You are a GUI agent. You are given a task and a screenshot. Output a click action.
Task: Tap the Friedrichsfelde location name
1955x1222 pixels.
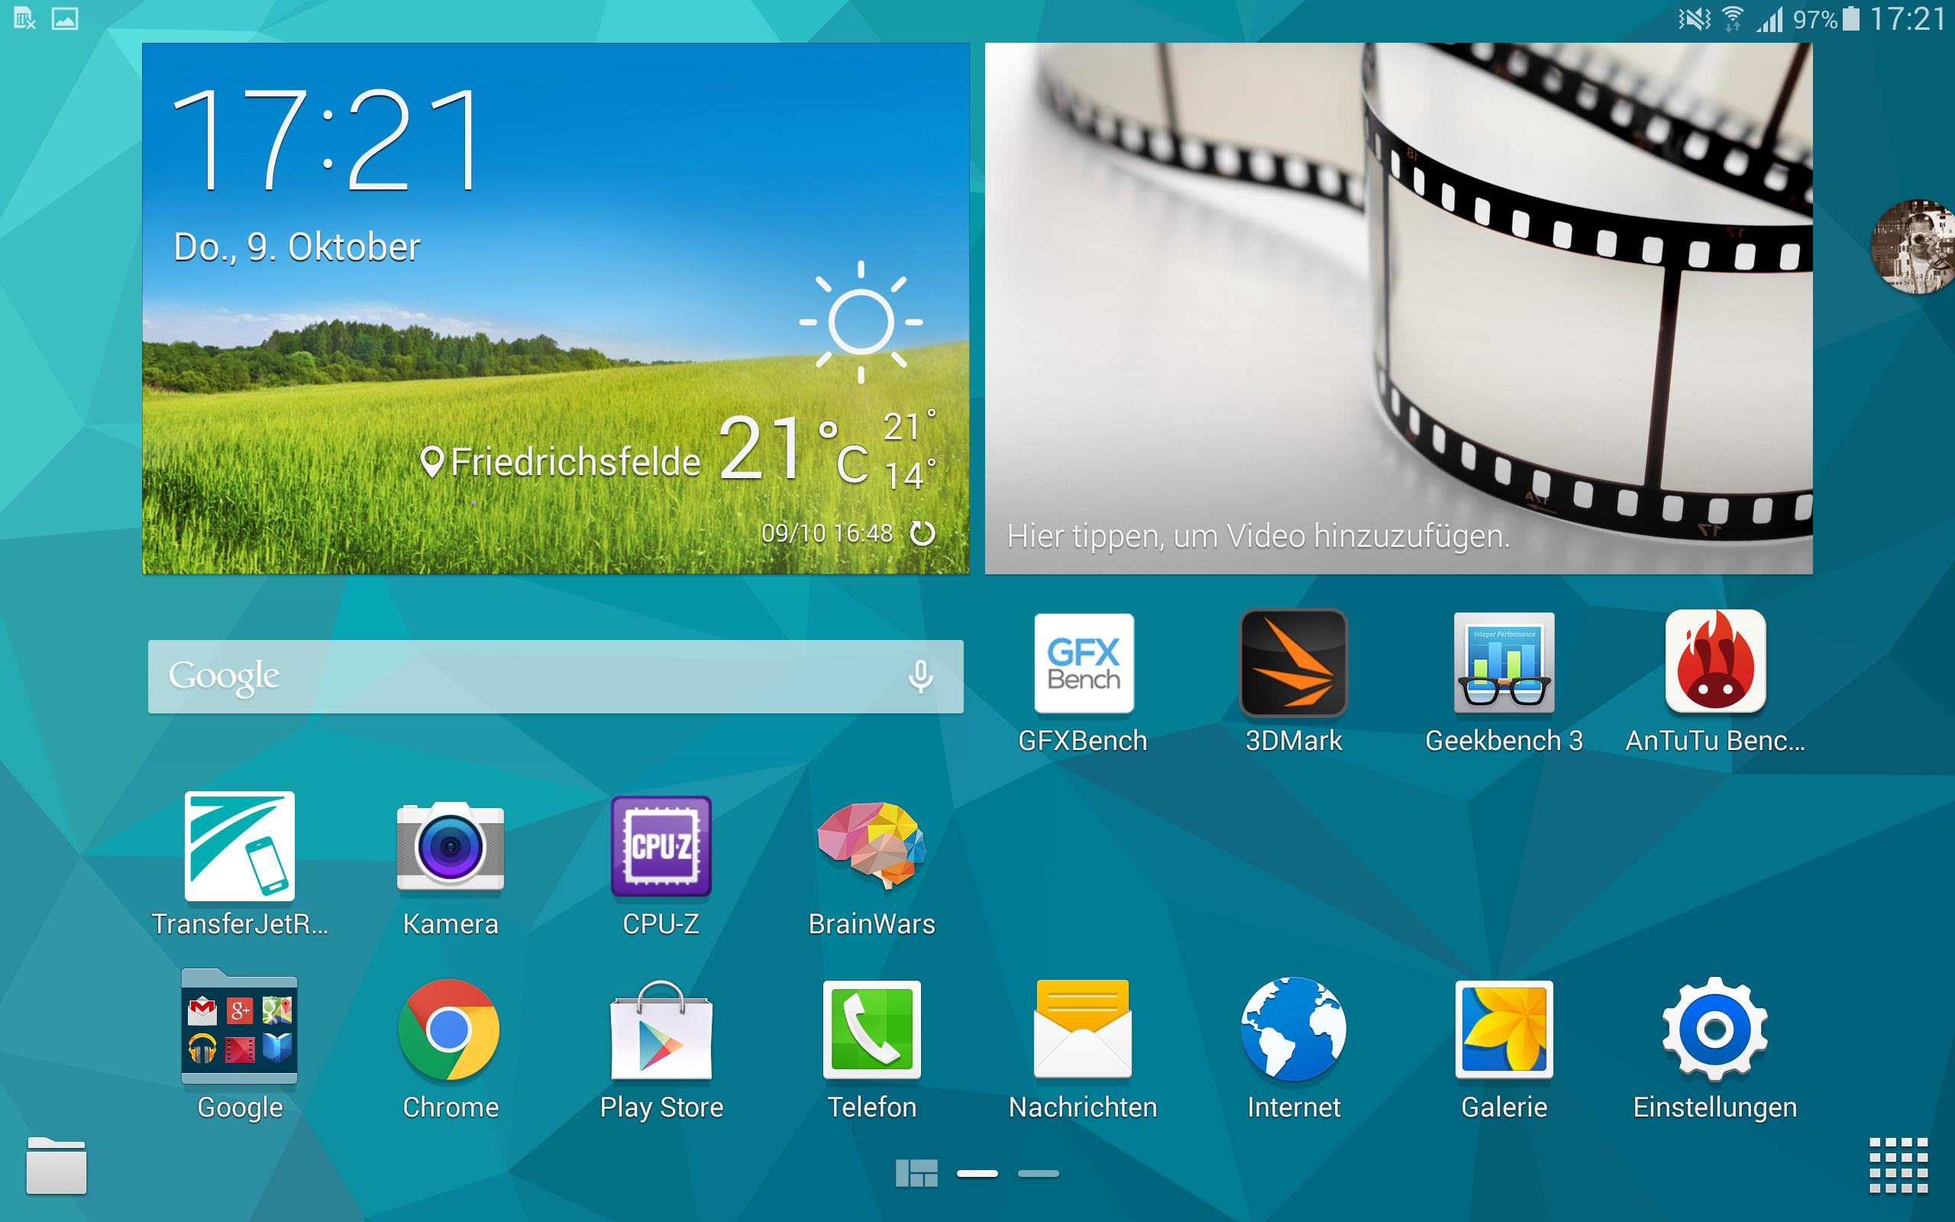[x=575, y=462]
